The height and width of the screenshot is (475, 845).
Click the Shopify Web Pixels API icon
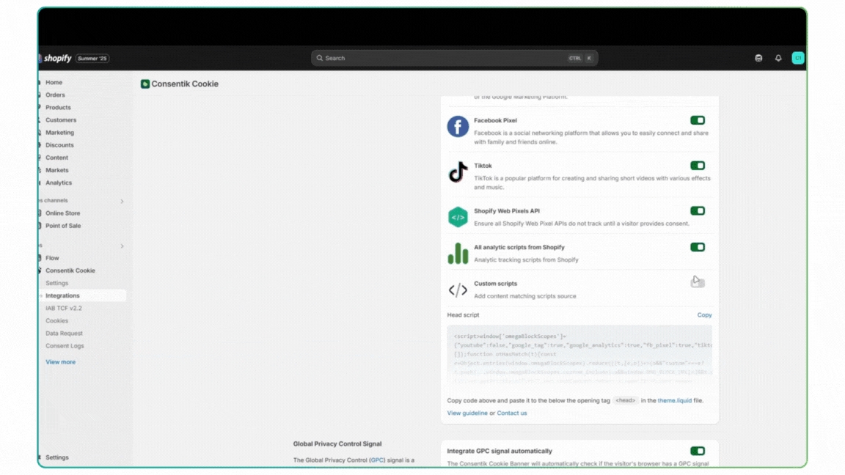458,217
